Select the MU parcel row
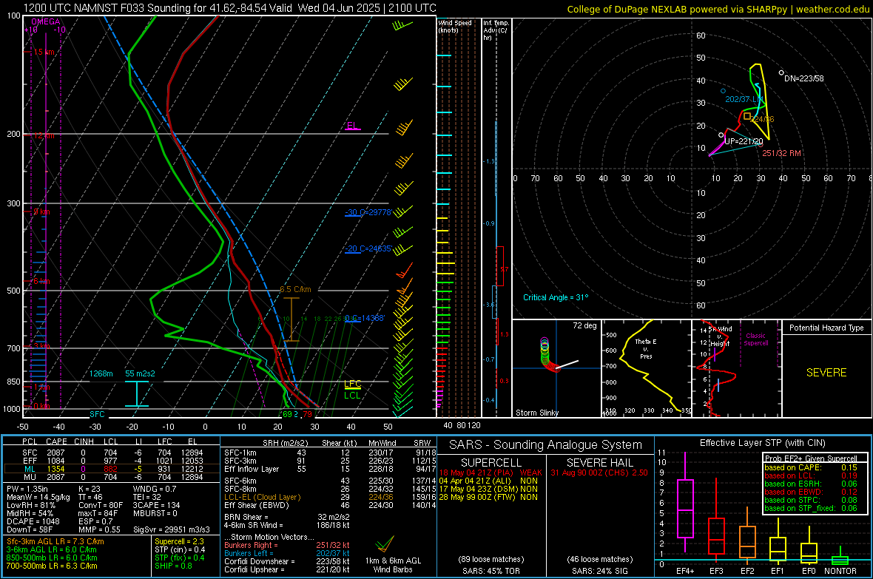 (112, 477)
